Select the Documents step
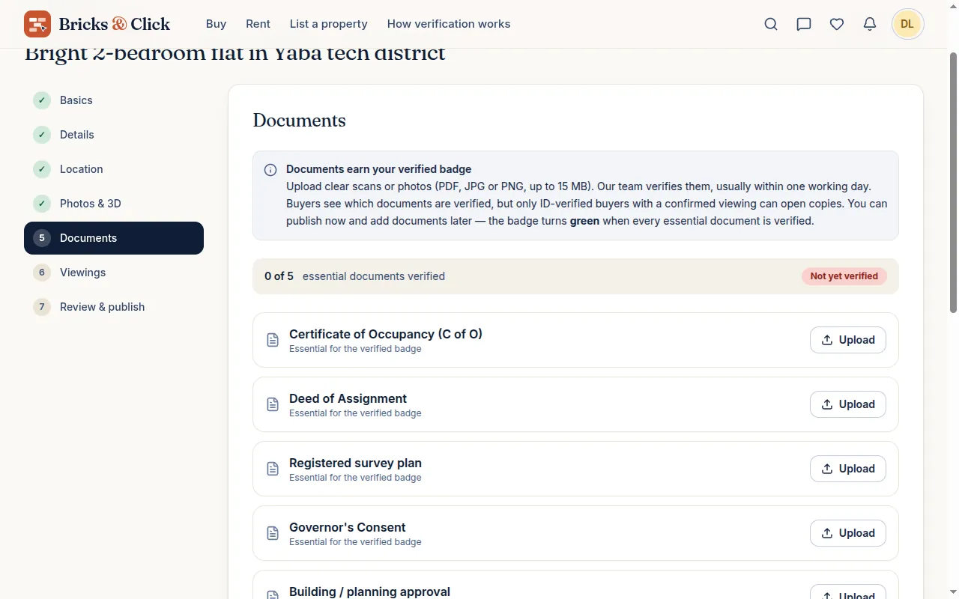Image resolution: width=959 pixels, height=599 pixels. [x=114, y=238]
